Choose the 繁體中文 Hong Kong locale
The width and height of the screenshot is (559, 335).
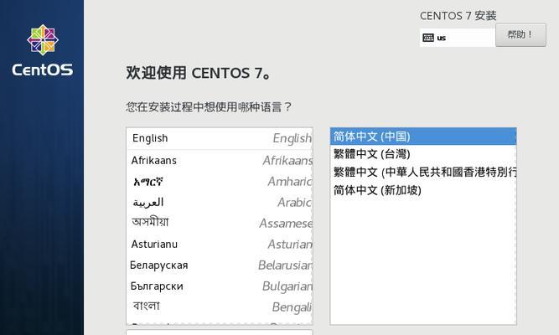[x=423, y=173]
